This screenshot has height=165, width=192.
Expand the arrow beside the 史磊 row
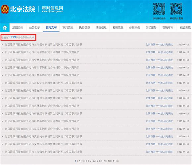2,60
